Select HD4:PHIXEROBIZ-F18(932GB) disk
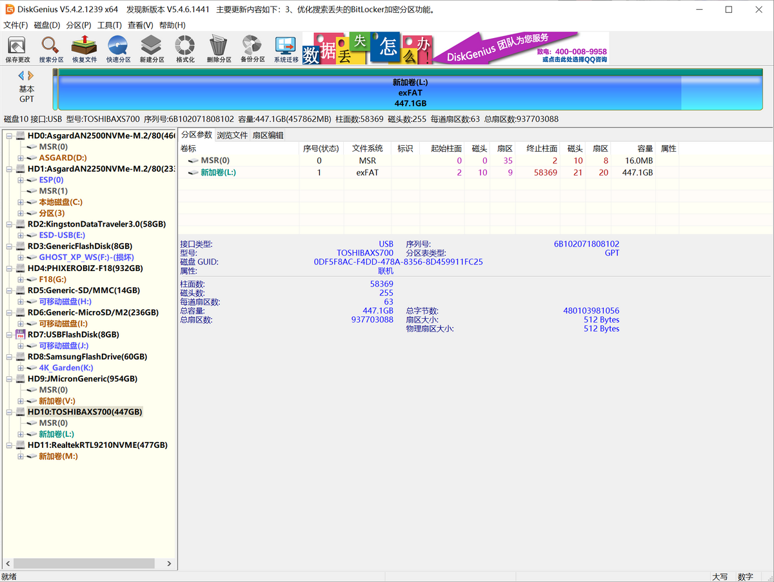 point(85,268)
